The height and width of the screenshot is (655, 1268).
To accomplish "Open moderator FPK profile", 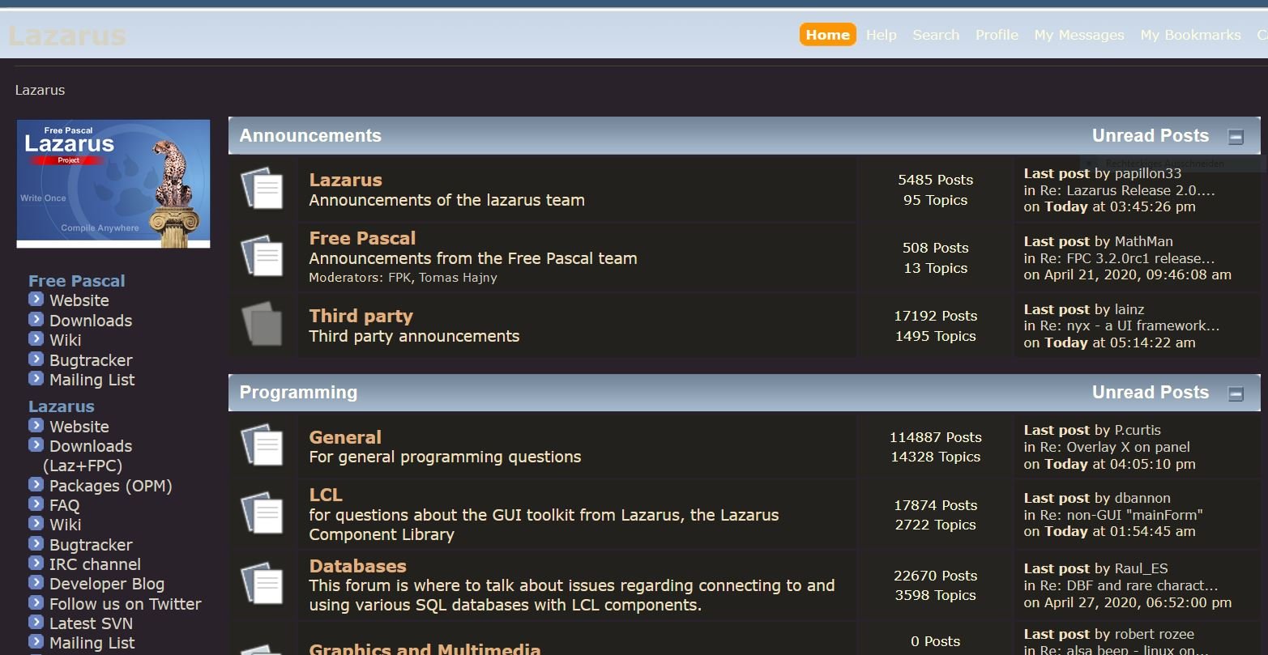I will pyautogui.click(x=399, y=278).
